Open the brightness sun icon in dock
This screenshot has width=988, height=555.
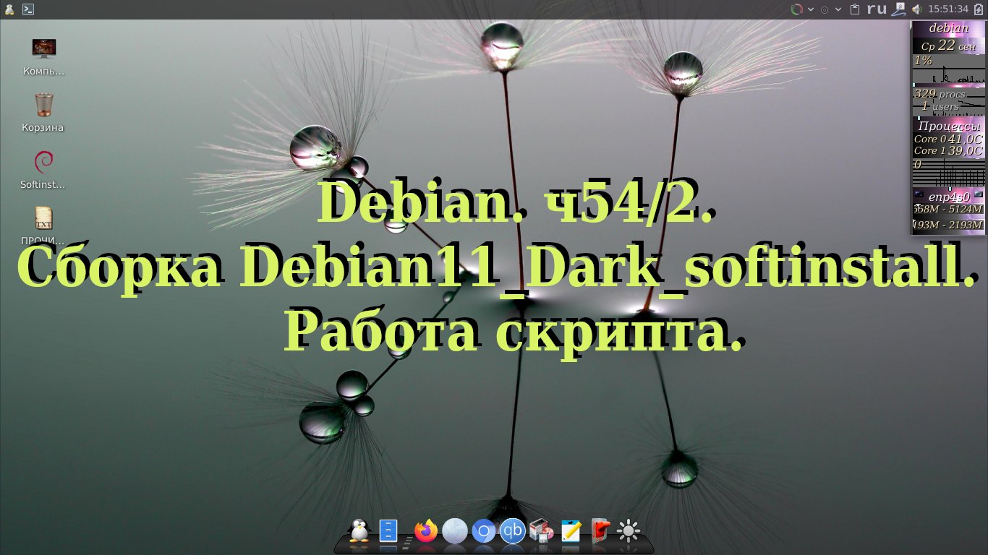pos(629,531)
